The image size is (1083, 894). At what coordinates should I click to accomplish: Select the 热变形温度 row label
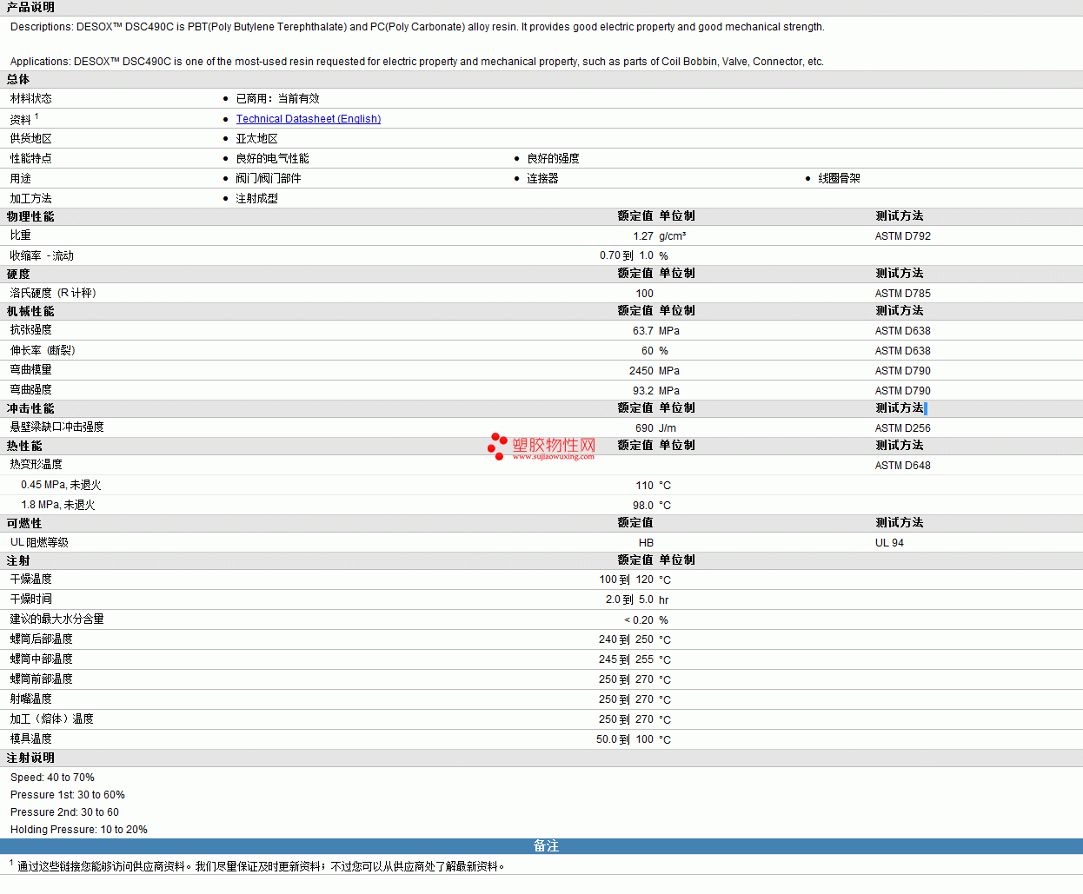36,465
